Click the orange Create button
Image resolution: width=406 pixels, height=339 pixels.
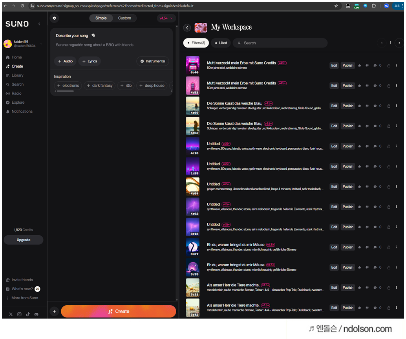coord(119,311)
